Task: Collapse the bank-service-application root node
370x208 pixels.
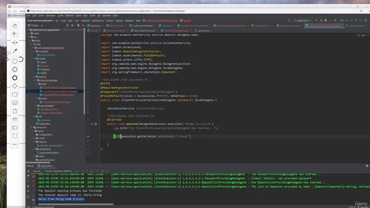Action: pyautogui.click(x=28, y=30)
